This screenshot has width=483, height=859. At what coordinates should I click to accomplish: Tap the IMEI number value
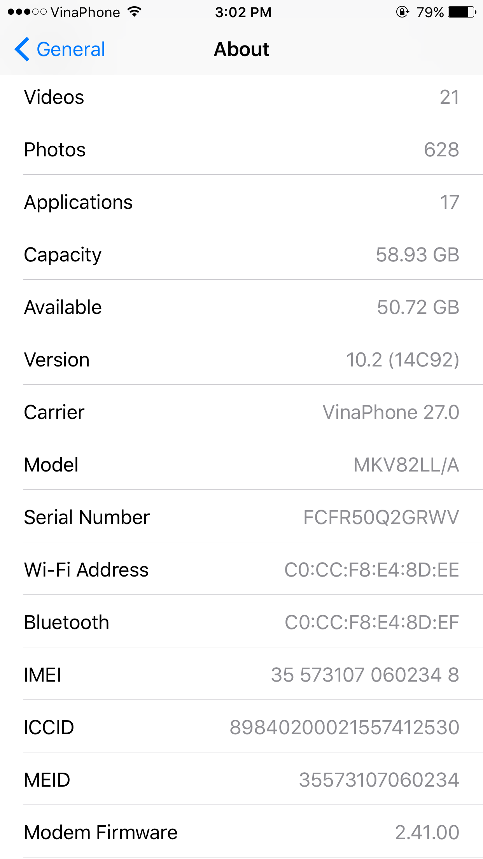[x=365, y=675]
